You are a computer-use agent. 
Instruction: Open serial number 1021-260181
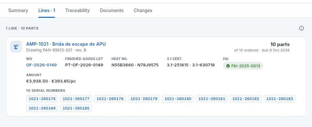212,99
